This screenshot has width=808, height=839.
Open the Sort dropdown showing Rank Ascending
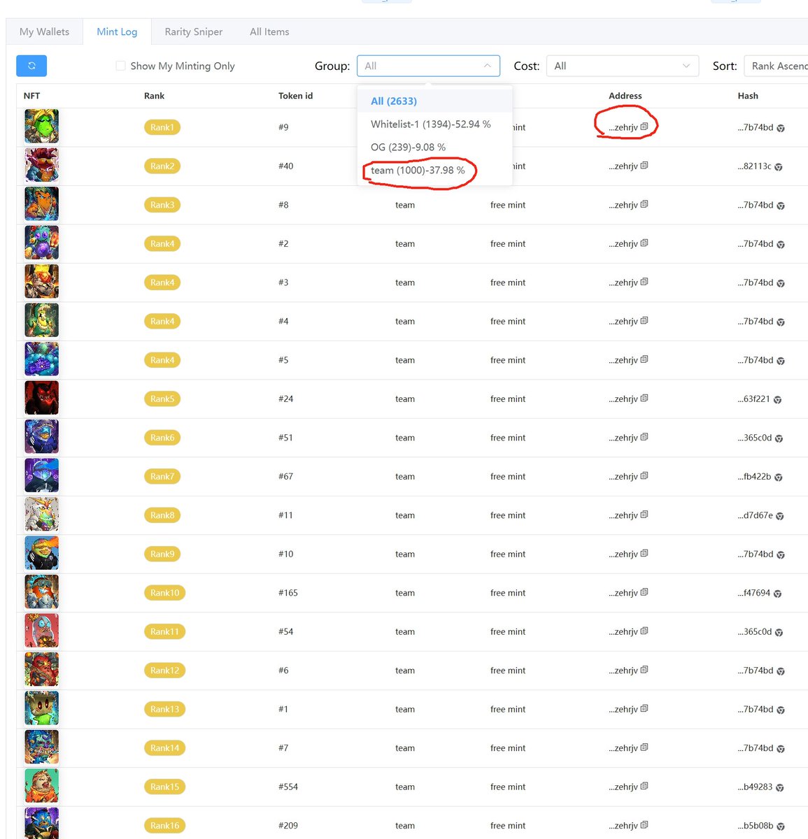point(776,66)
